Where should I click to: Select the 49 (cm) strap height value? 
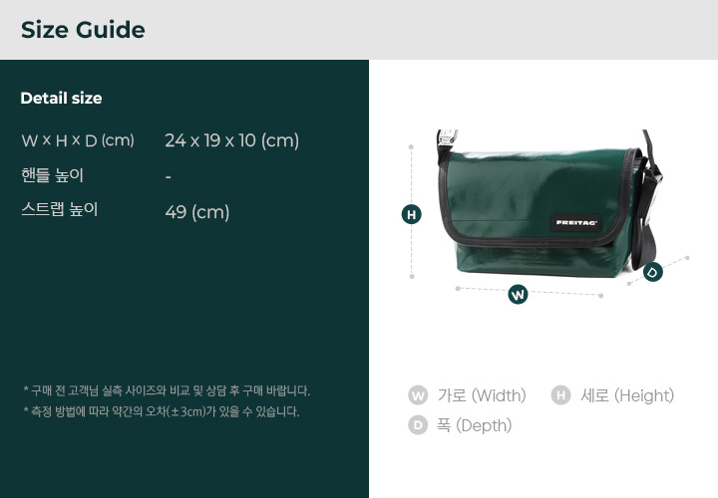(x=197, y=212)
